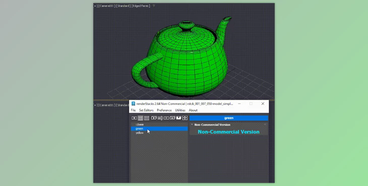
Task: Minimize the renderStacks window
Action: coord(239,104)
